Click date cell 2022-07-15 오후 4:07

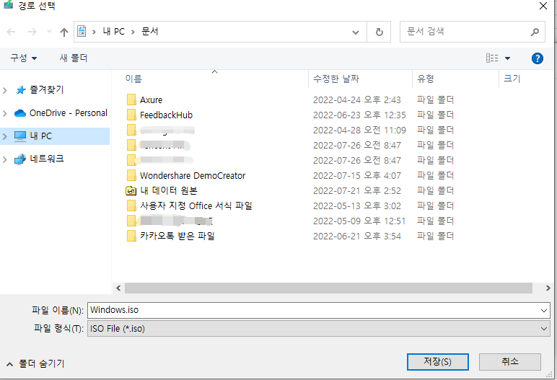click(x=356, y=175)
